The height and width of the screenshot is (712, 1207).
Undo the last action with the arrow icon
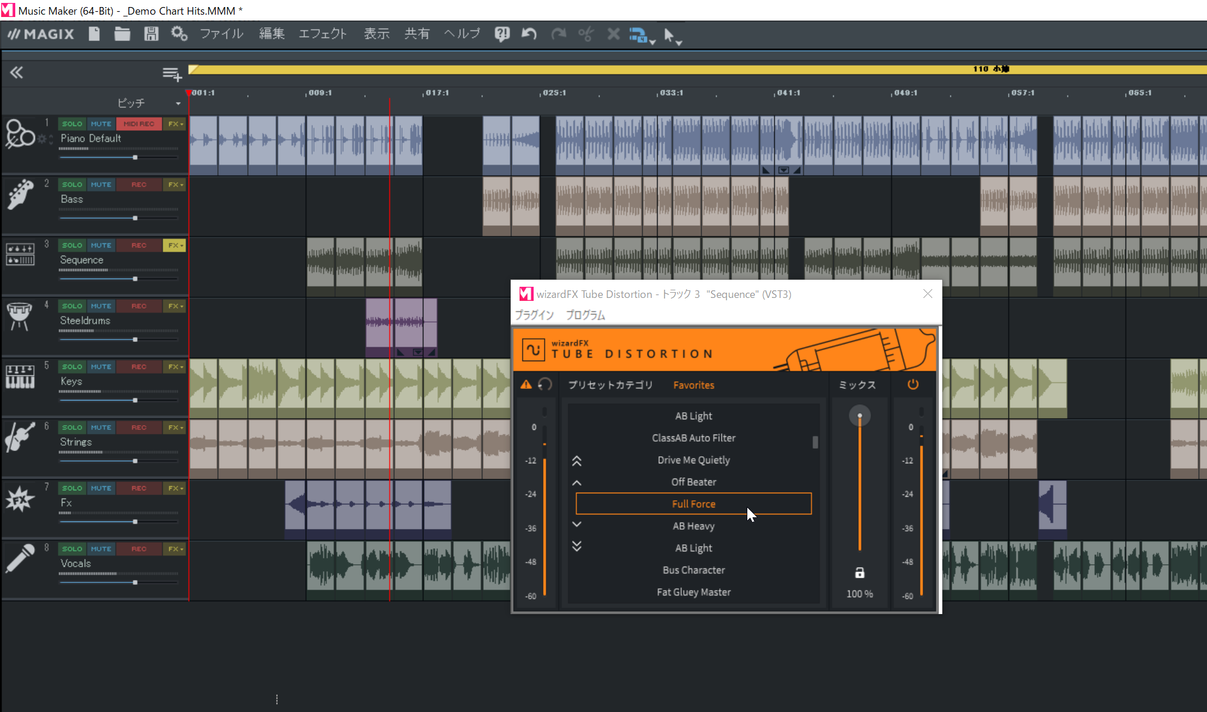(x=529, y=34)
